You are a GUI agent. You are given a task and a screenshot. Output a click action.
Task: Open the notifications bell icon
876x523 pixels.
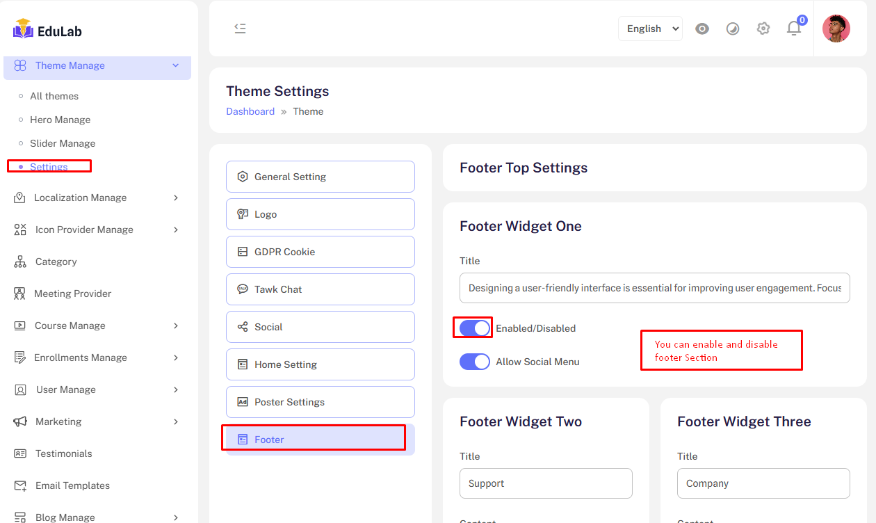[793, 29]
